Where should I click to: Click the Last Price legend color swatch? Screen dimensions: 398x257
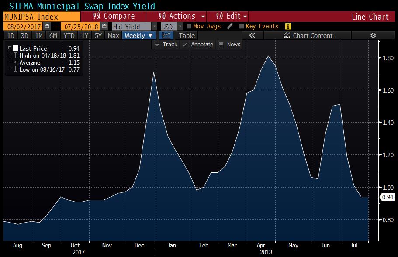(15, 48)
